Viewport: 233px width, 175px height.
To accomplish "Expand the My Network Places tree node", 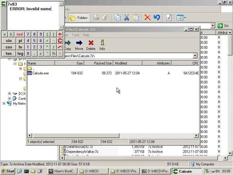I will coord(4,103).
